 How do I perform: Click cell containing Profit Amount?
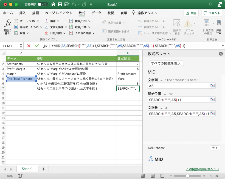[x=128, y=74]
